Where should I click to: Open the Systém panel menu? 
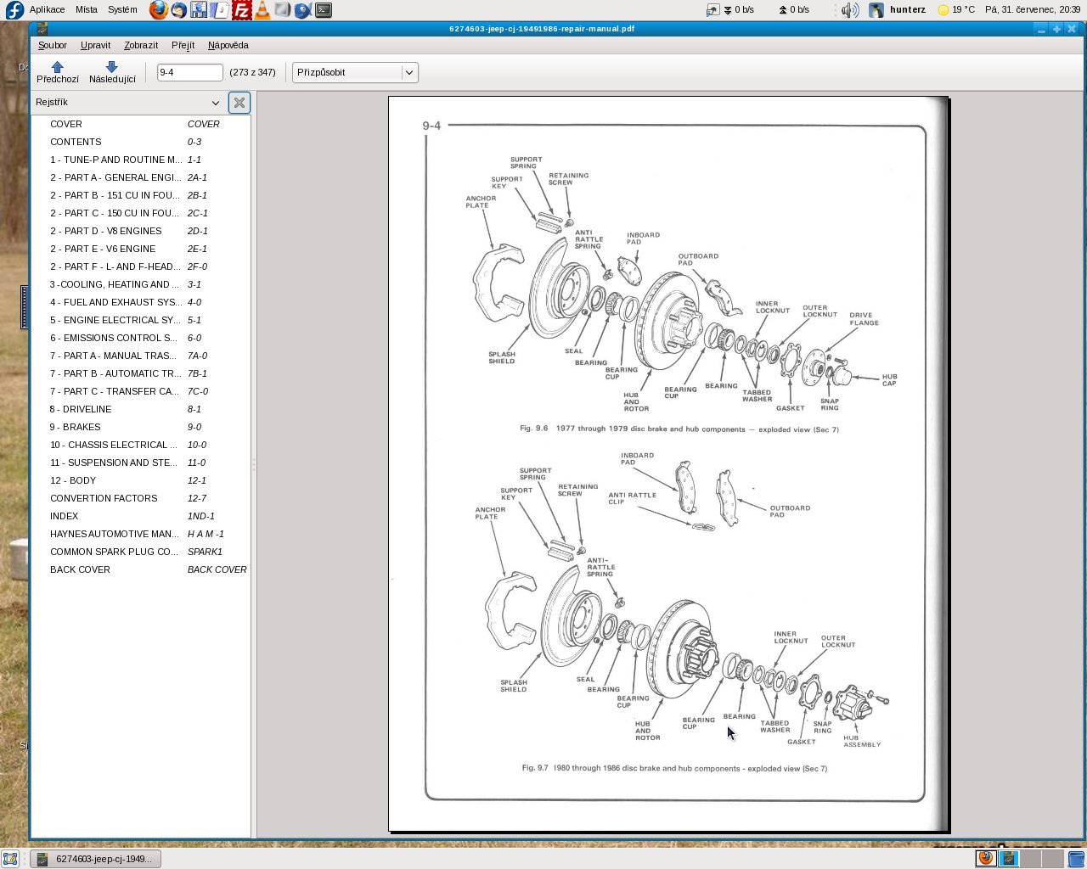click(x=122, y=10)
